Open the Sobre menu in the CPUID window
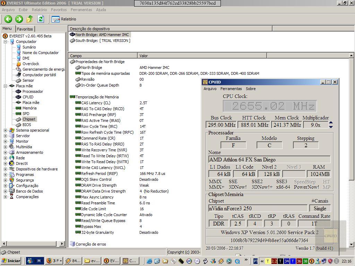The image size is (355, 266). [x=251, y=89]
